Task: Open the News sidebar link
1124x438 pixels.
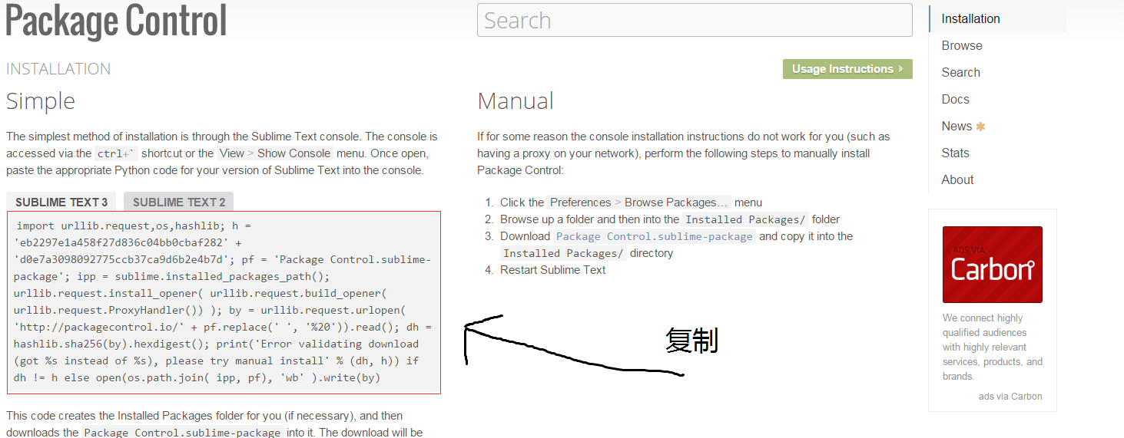Action: click(957, 126)
